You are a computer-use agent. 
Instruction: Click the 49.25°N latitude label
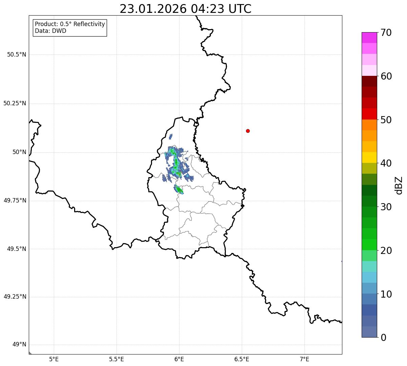15,297
